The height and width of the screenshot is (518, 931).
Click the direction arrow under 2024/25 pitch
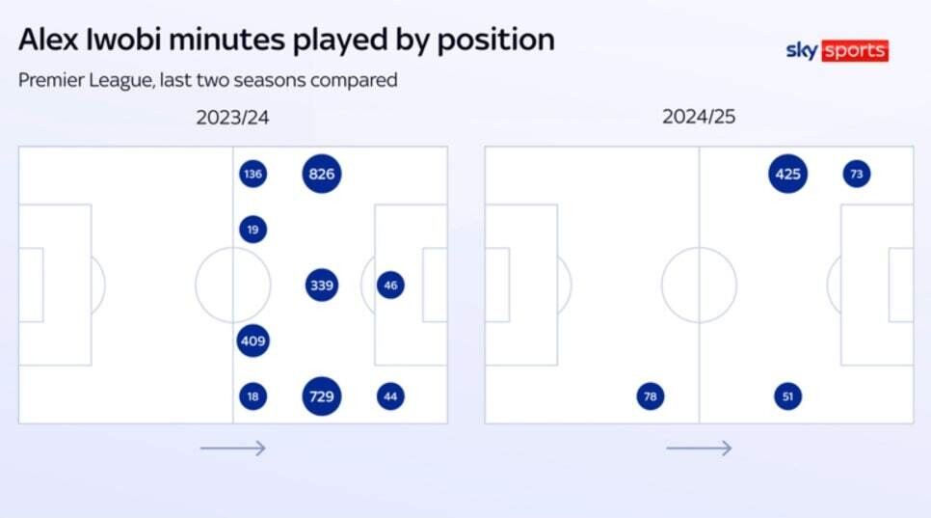[x=699, y=448]
